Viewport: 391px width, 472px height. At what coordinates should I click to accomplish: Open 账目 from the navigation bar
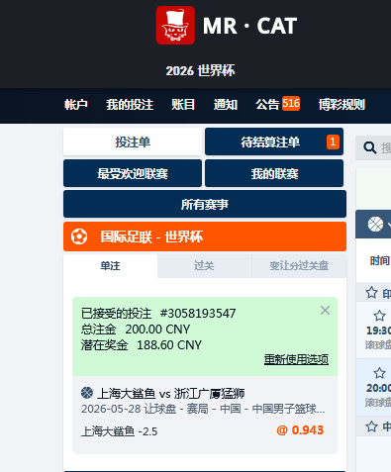point(183,105)
